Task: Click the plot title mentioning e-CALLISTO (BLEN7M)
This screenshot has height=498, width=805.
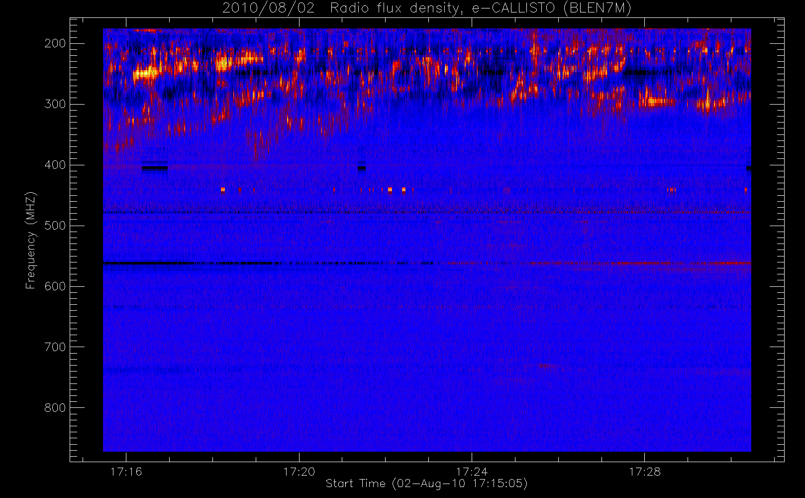Action: click(x=427, y=8)
